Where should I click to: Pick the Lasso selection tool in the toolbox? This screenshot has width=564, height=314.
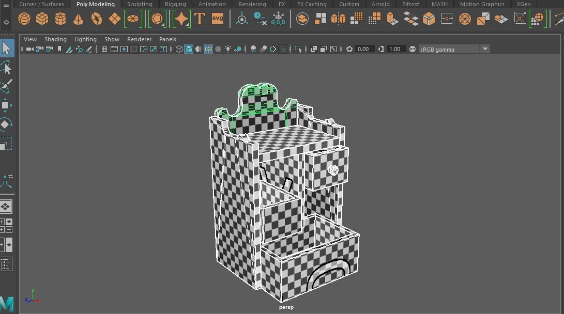click(7, 67)
